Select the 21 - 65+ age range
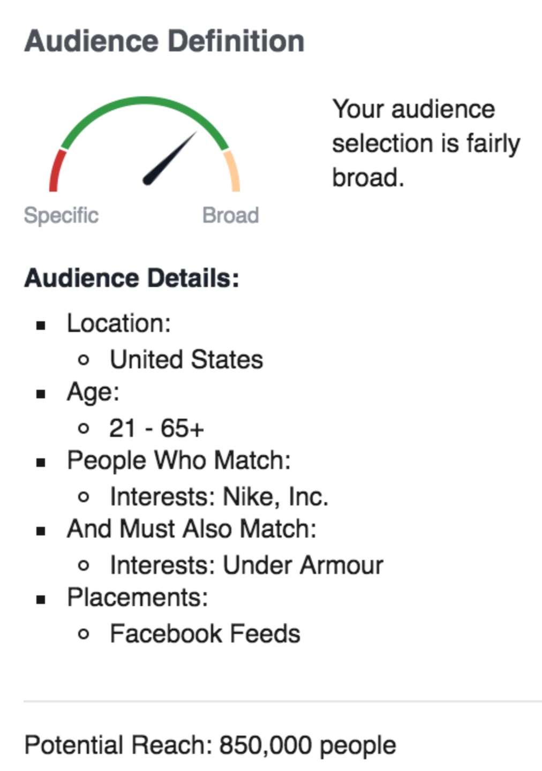 156,428
